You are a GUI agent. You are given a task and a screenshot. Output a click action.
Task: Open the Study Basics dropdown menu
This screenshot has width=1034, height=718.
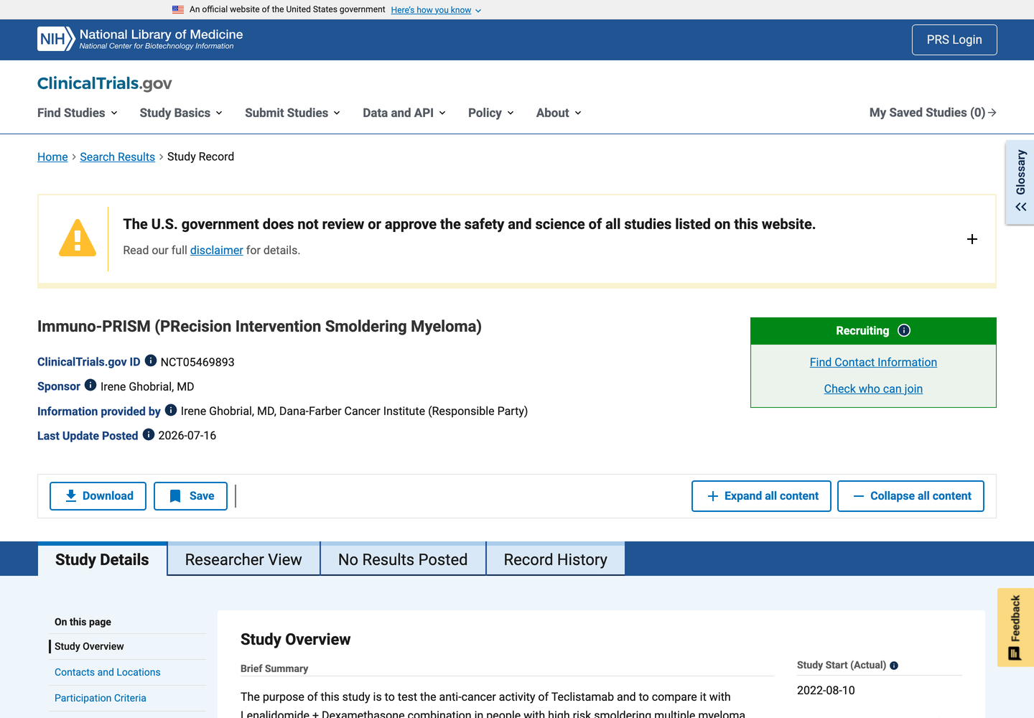(x=182, y=113)
